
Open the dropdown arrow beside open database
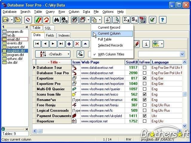click(12, 20)
